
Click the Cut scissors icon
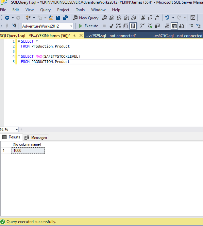click(143, 18)
